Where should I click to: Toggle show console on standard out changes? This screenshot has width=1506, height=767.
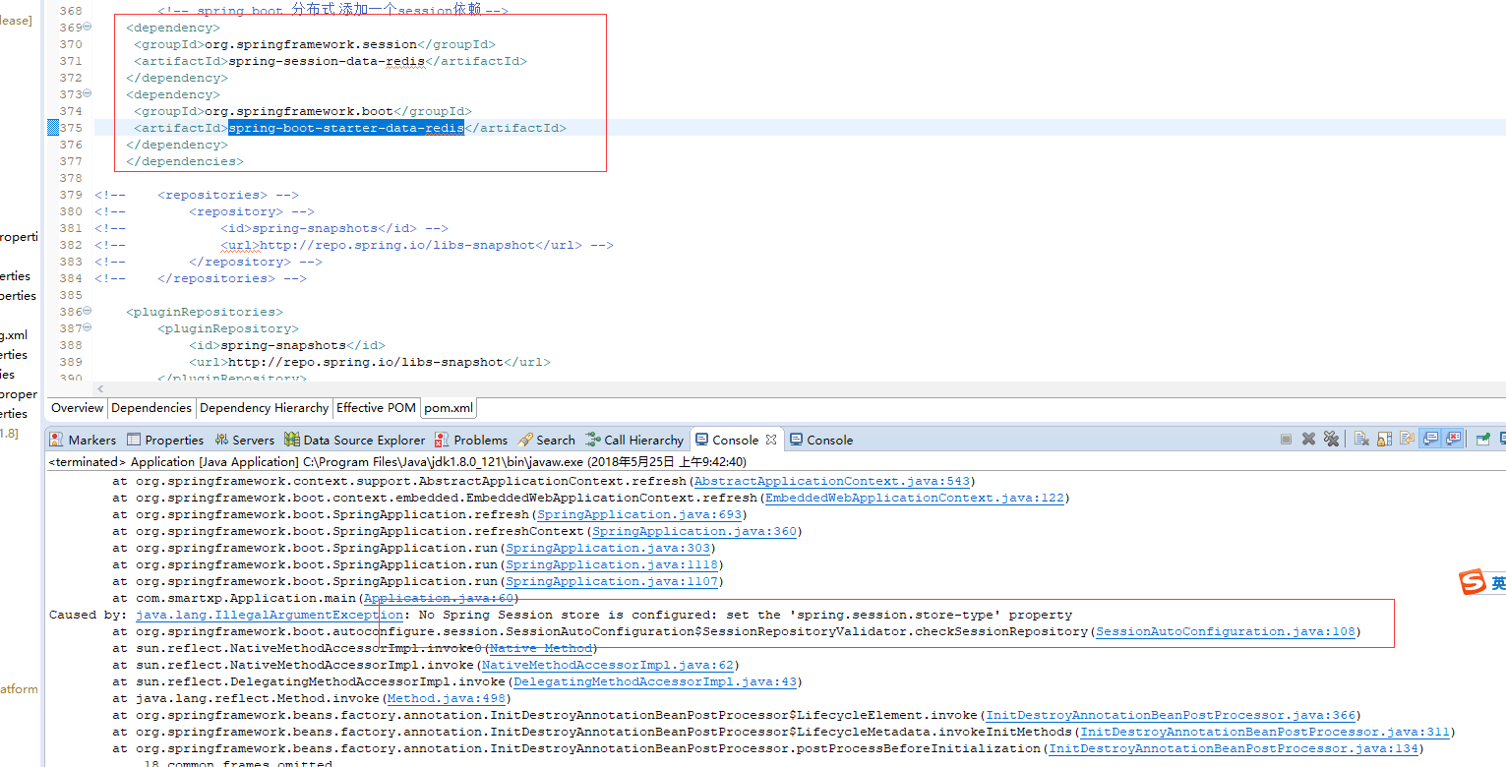coord(1432,439)
